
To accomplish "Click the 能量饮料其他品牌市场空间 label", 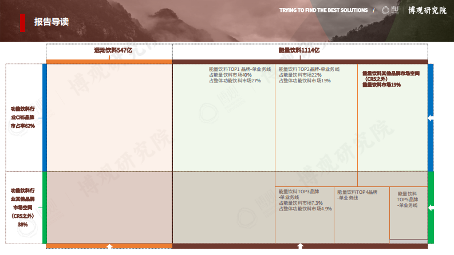I will [391, 79].
